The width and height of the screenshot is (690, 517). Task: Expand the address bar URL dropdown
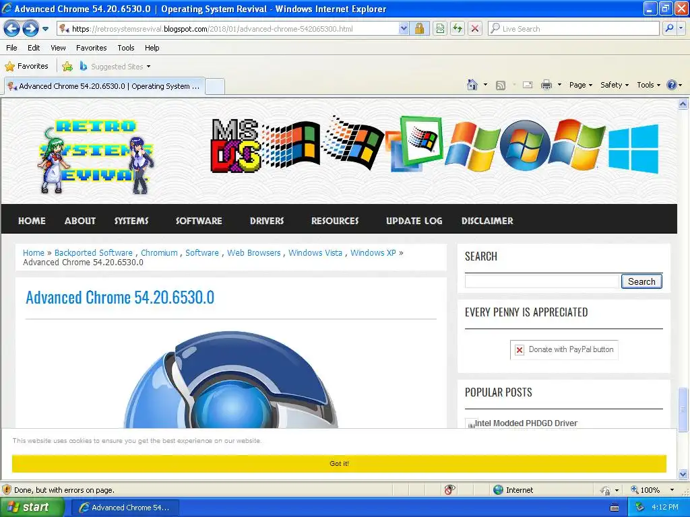(x=404, y=28)
